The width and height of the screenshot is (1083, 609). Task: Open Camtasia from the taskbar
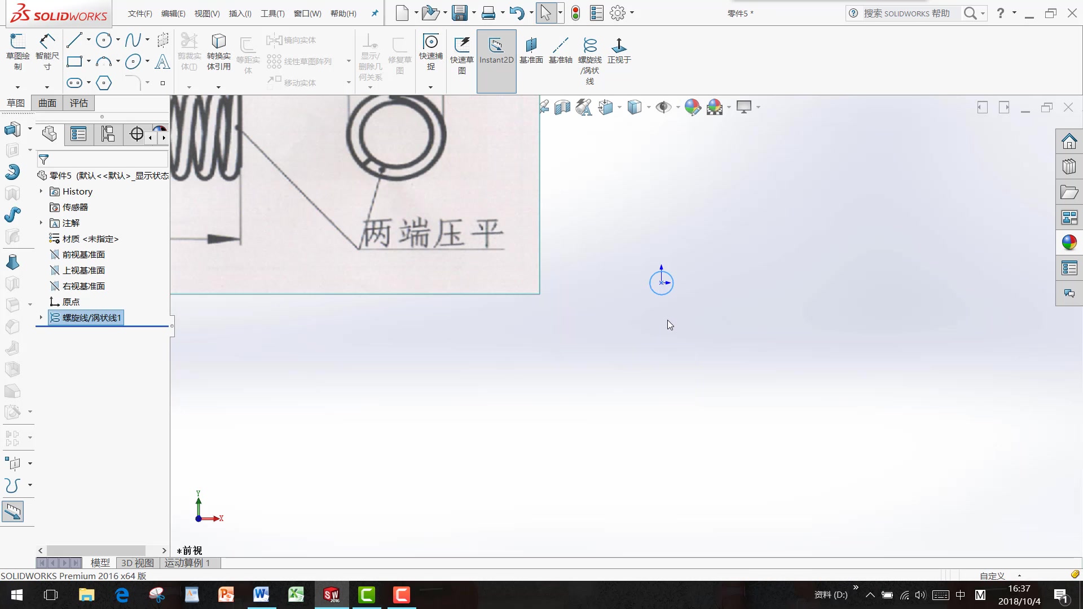pos(367,595)
